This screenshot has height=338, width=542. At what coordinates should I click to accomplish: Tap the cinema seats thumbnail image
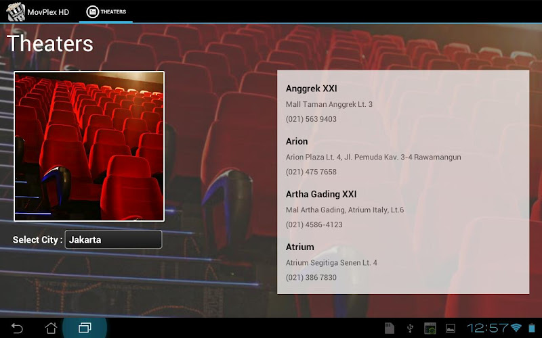click(89, 146)
